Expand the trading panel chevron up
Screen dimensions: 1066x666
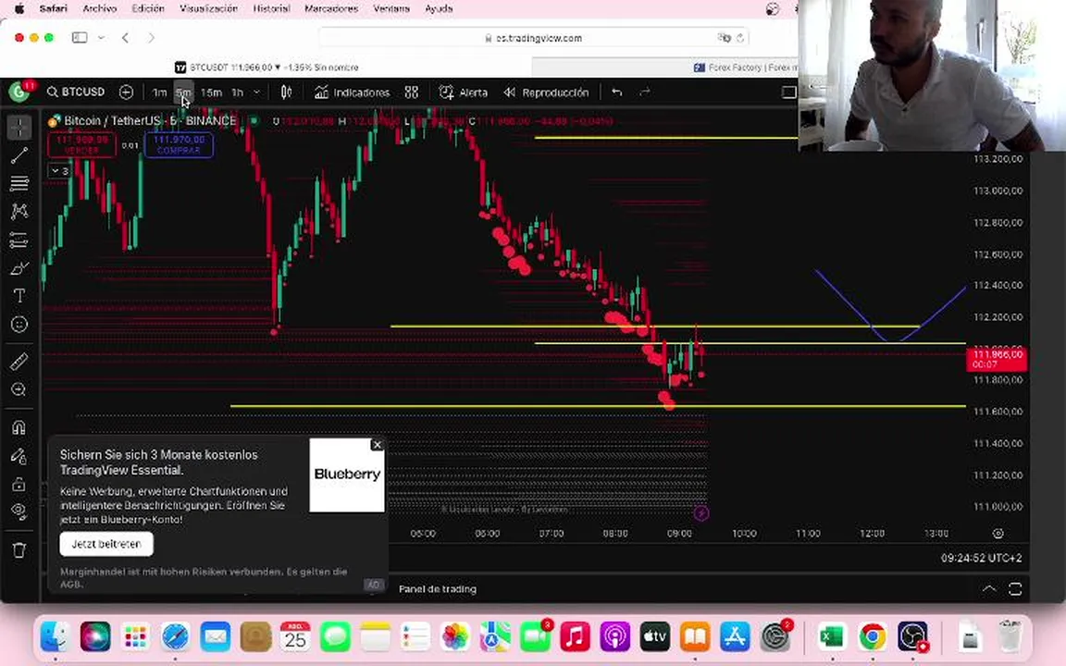(989, 588)
